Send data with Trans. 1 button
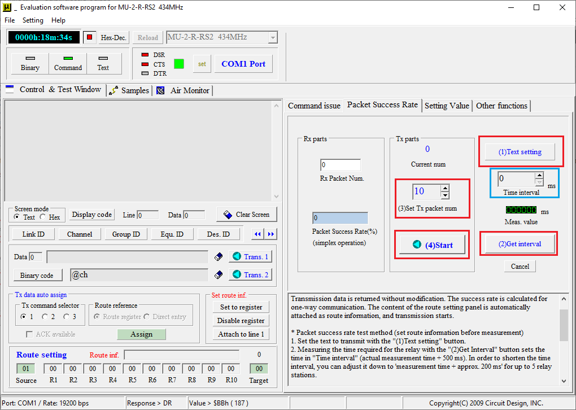 point(251,257)
